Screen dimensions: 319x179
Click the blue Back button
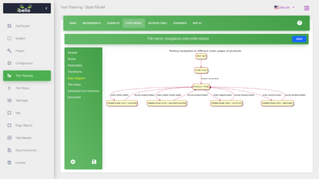299,39
